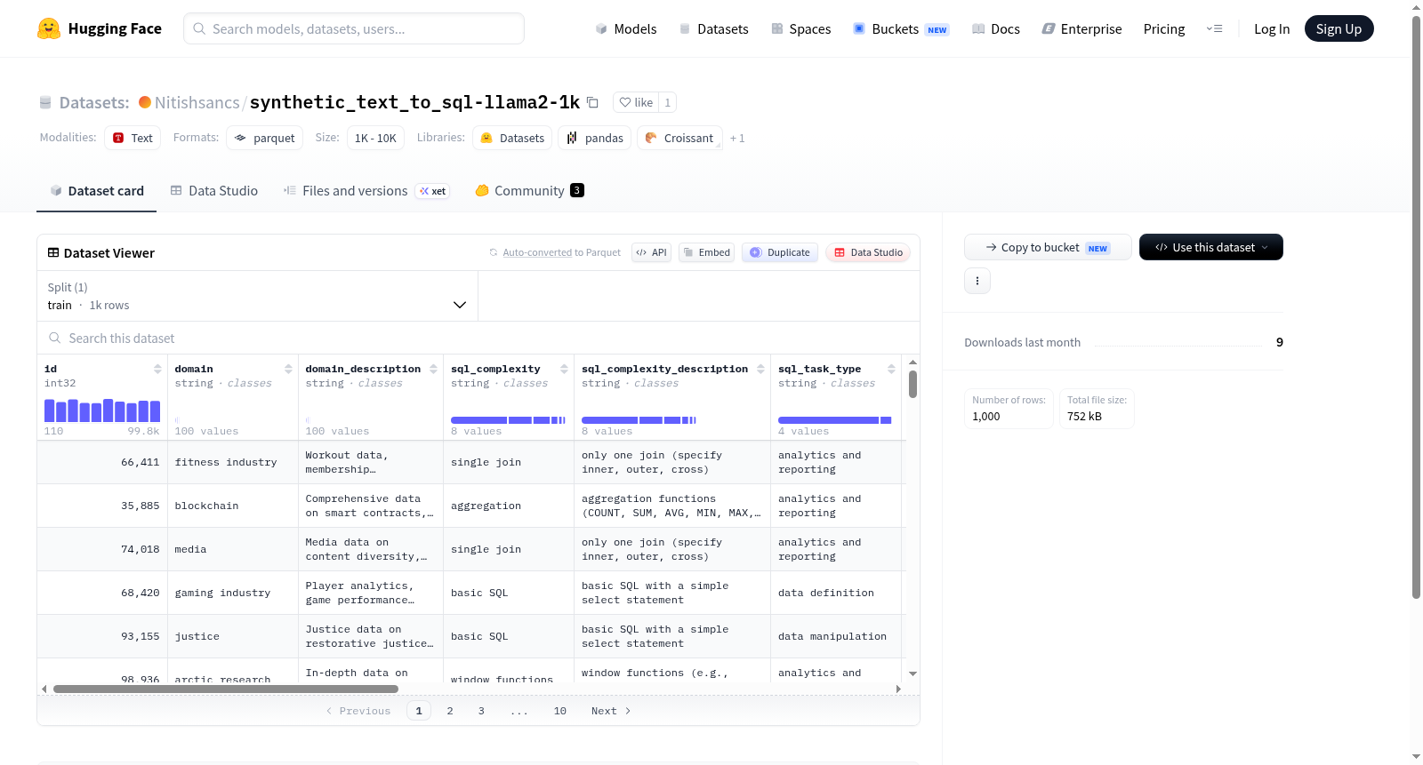Image resolution: width=1423 pixels, height=765 pixels.
Task: Click the Hugging Face logo icon
Action: [x=49, y=28]
